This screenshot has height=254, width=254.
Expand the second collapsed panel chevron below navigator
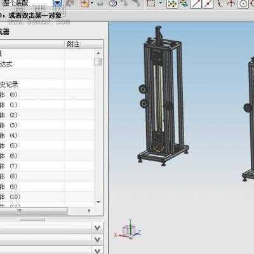click(97, 240)
